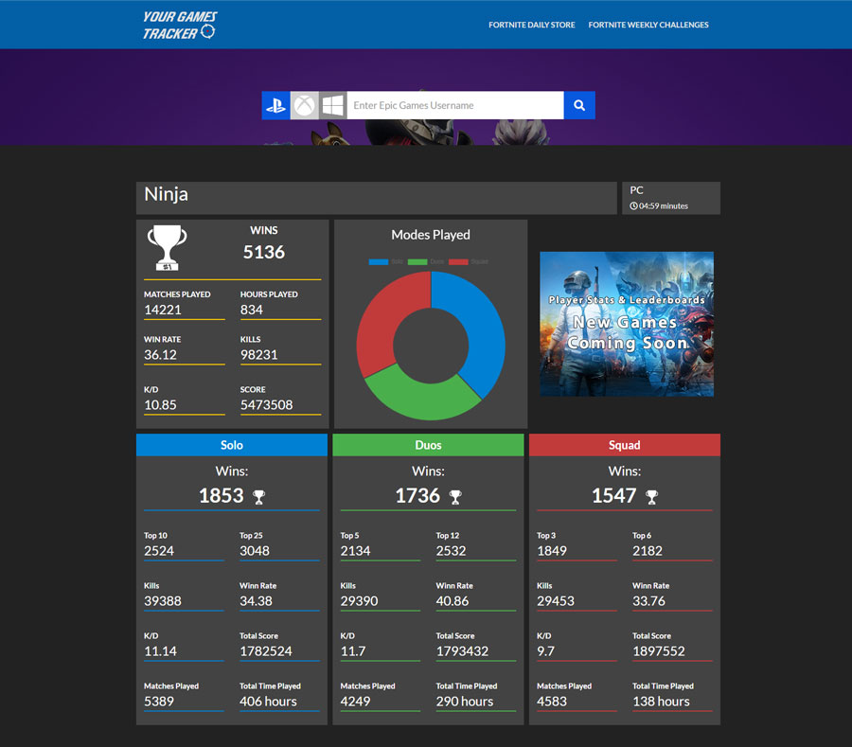
Task: Click hours played value 834
Action: pos(252,310)
